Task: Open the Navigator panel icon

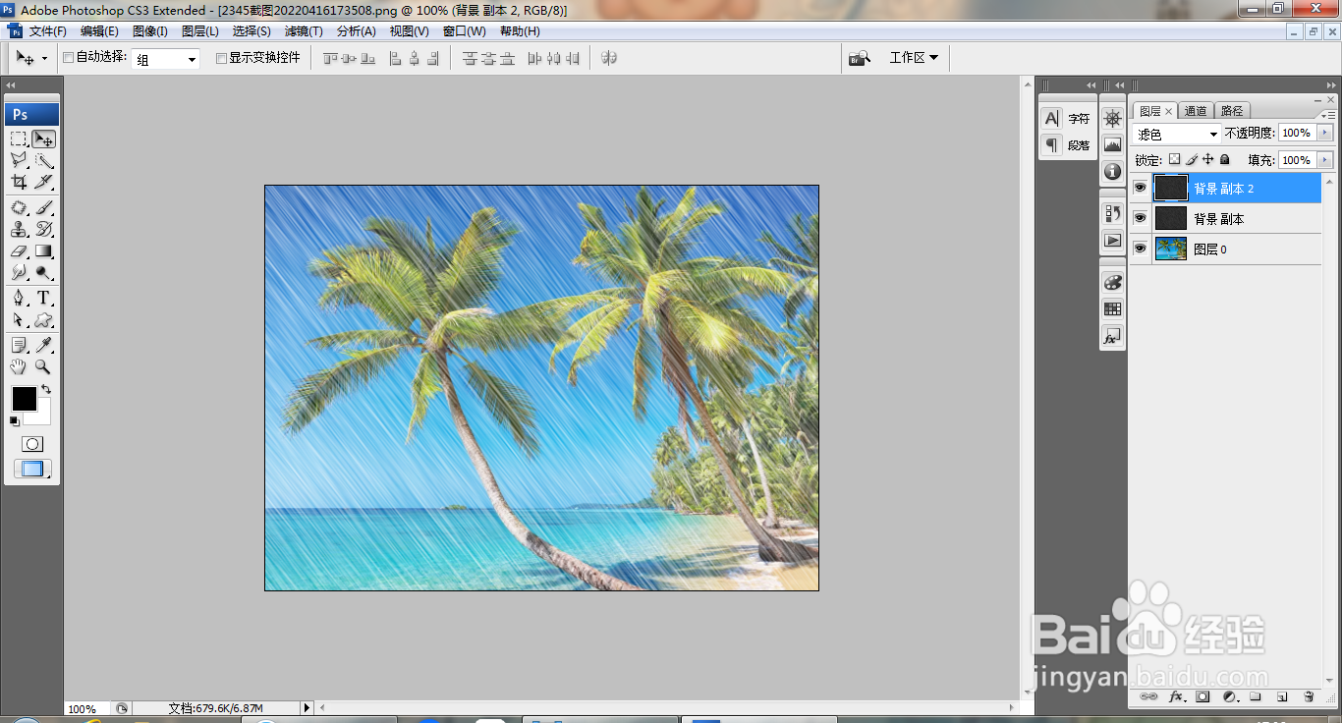Action: (1112, 119)
